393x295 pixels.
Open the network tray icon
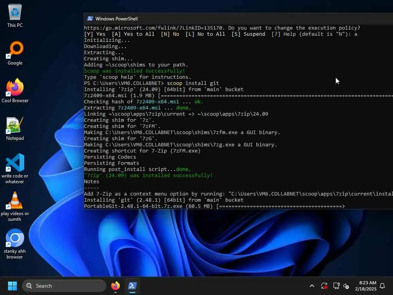[x=336, y=286]
